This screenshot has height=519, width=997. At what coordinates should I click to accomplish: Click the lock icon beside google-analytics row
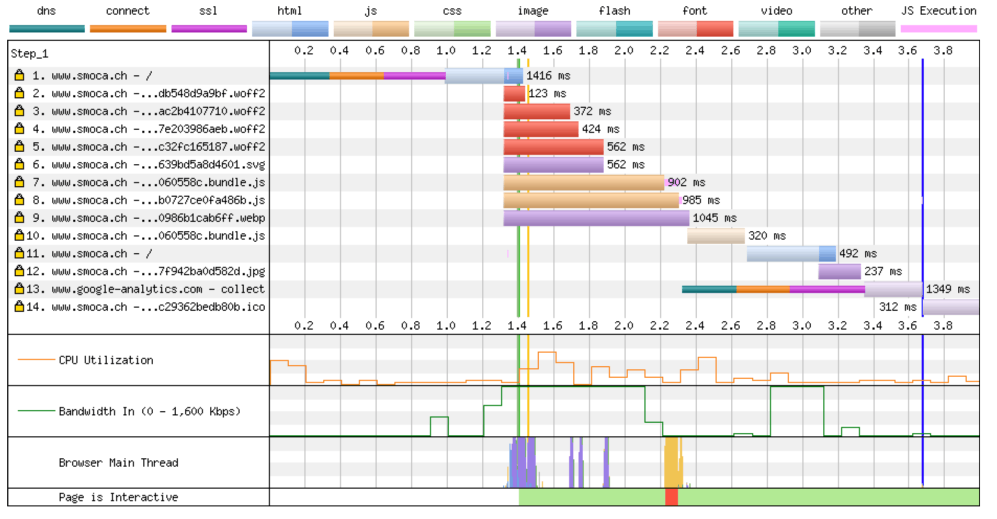(x=19, y=289)
